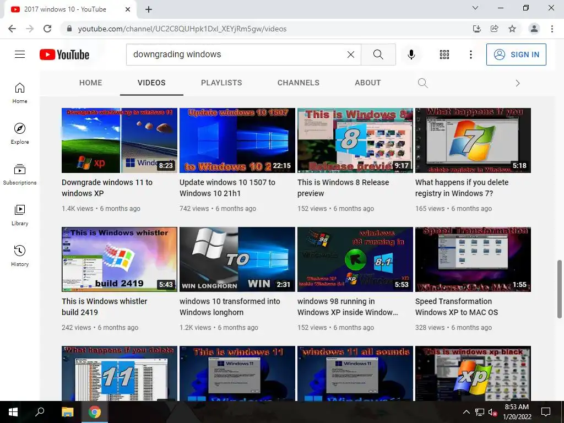Image resolution: width=564 pixels, height=423 pixels.
Task: Click the SIGN IN button
Action: 516,55
